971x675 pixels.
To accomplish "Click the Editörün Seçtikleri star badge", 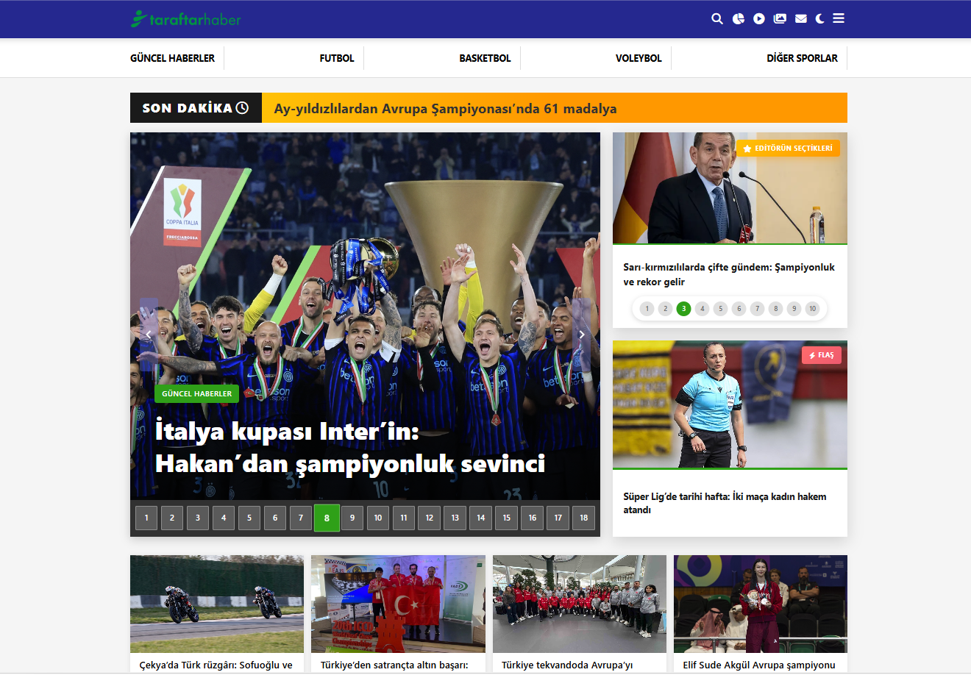I will [788, 149].
